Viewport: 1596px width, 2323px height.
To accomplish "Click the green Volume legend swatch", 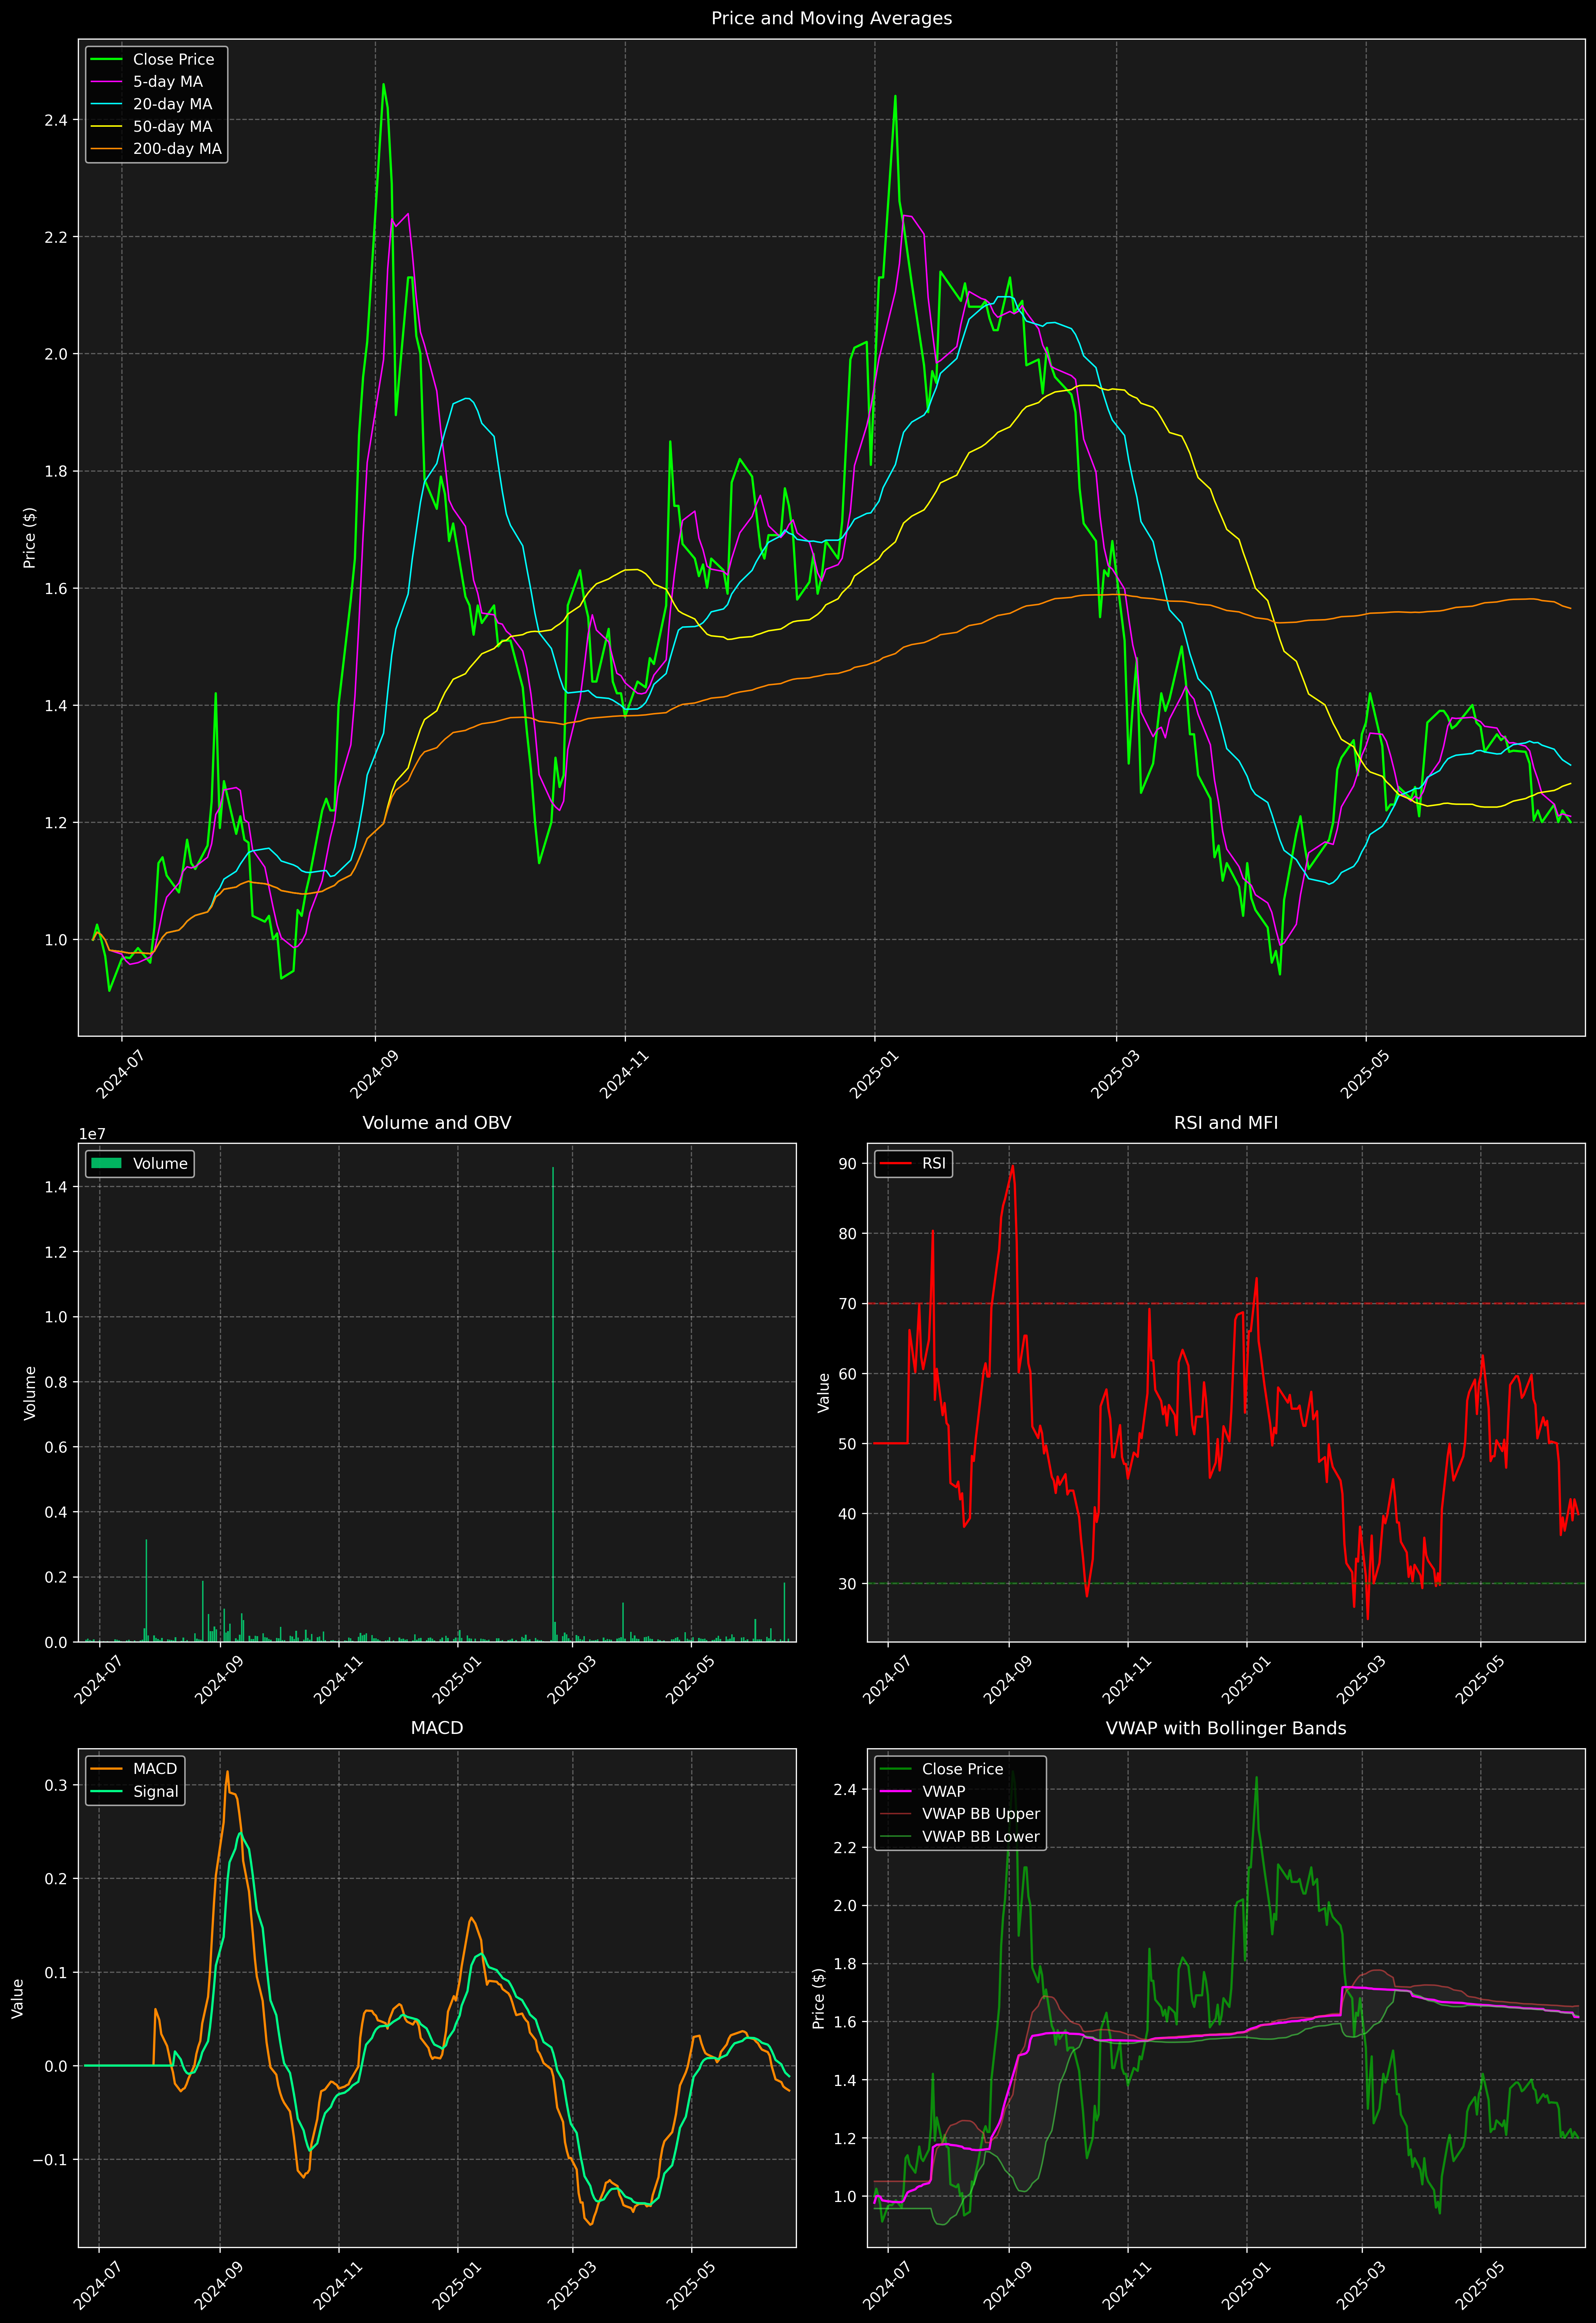I will coord(106,1163).
